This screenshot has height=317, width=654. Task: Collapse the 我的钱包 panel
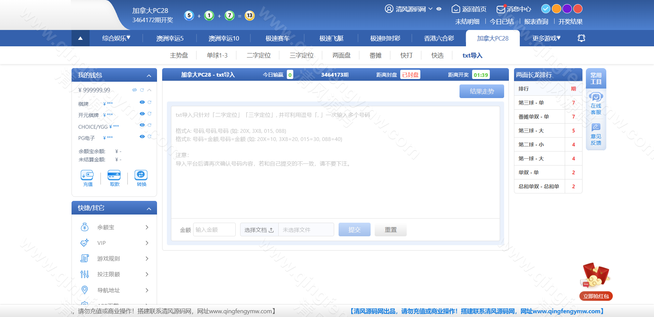pyautogui.click(x=149, y=76)
